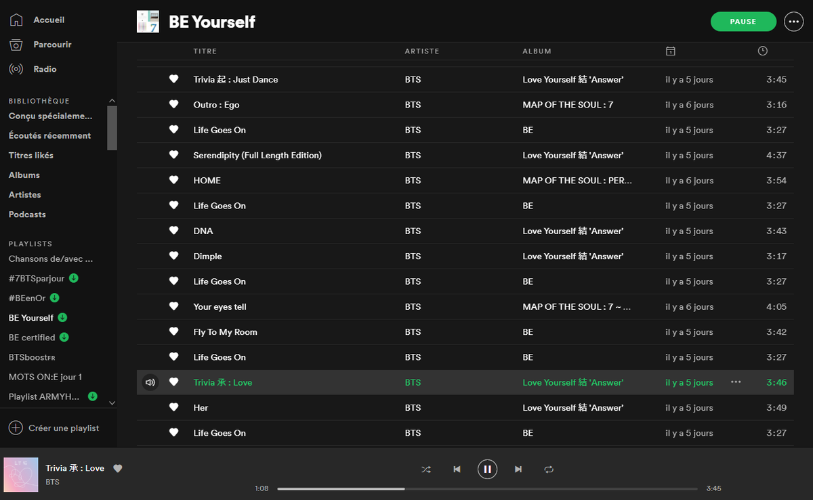Open the BTSboostFR playlist
813x500 pixels.
pyautogui.click(x=32, y=357)
